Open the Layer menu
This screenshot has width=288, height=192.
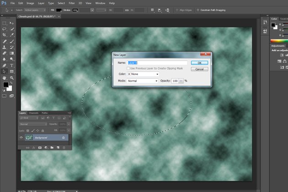(41, 3)
